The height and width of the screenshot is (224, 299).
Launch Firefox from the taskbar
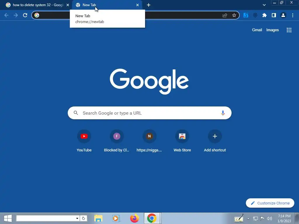(134, 218)
